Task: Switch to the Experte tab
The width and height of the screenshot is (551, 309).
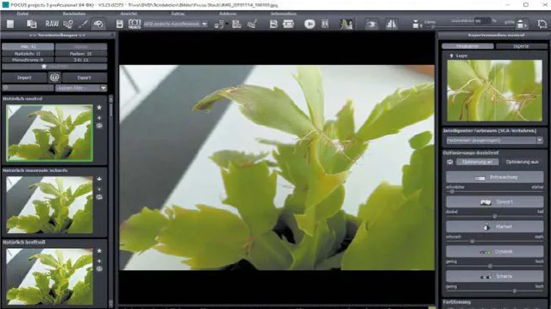Action: coord(521,46)
